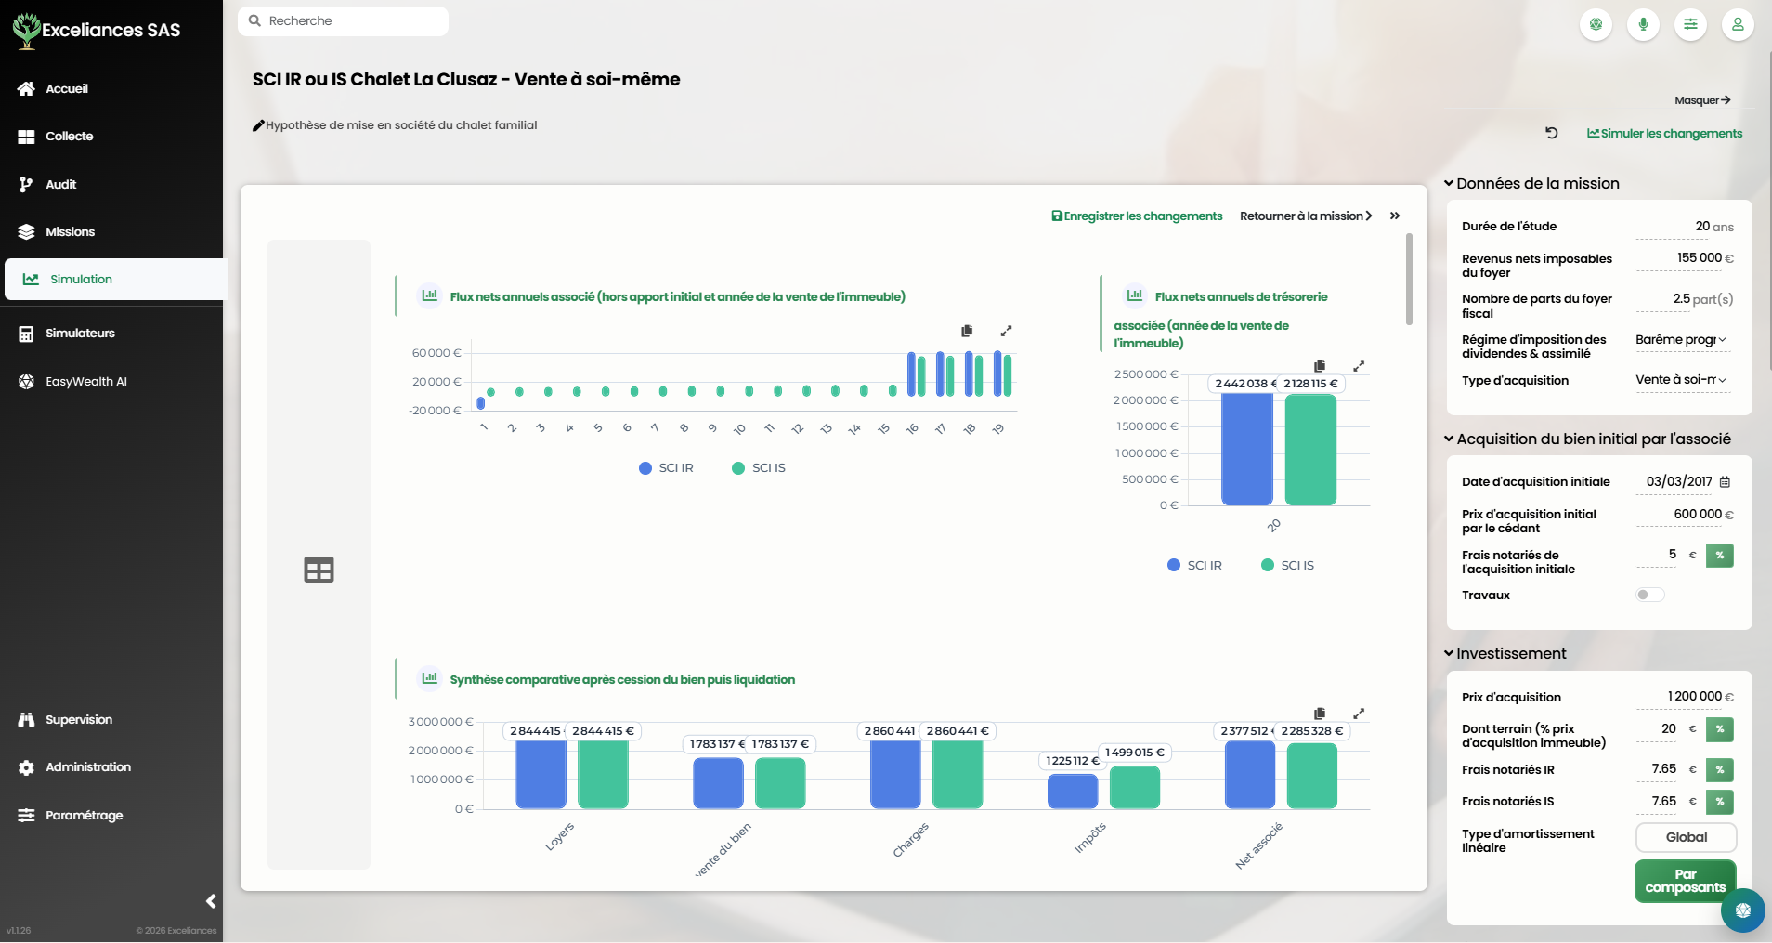1772x943 pixels.
Task: Click the undo reset arrow icon
Action: (x=1551, y=133)
